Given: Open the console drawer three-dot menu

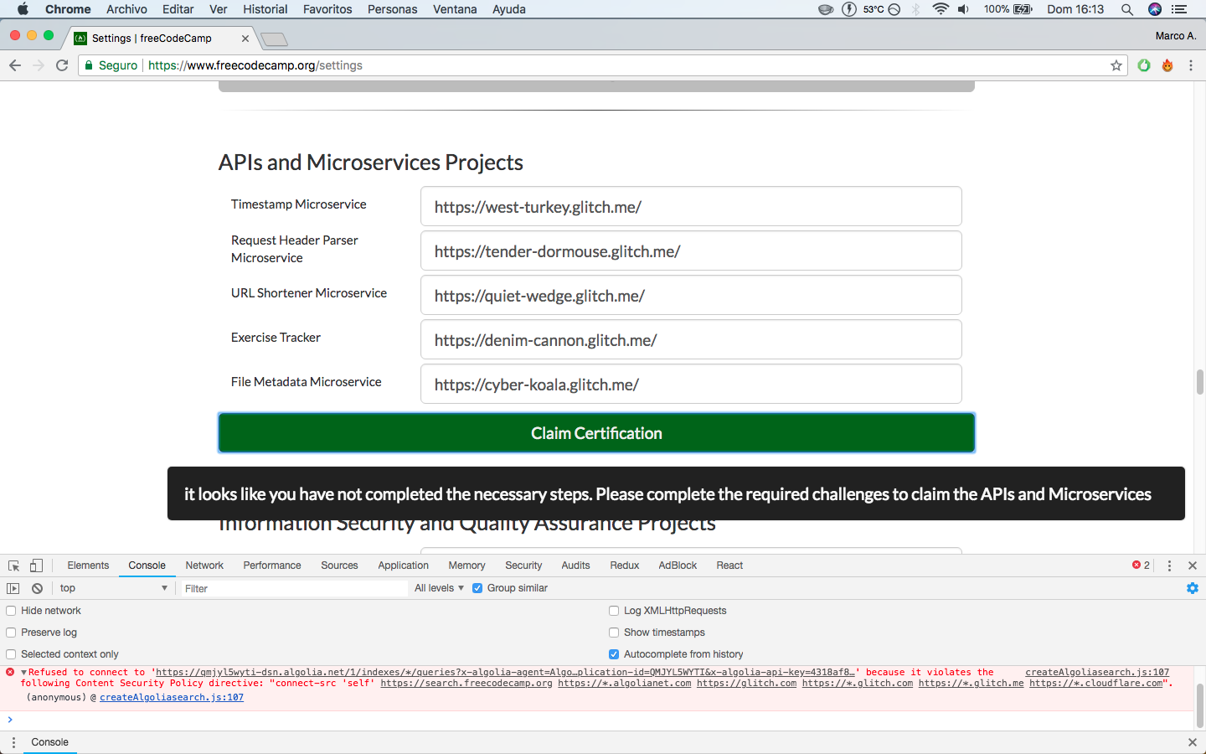Looking at the screenshot, I should pyautogui.click(x=13, y=742).
